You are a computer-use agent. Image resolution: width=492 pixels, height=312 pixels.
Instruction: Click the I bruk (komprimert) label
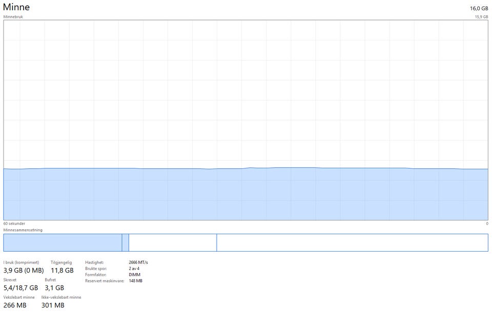pyautogui.click(x=21, y=262)
